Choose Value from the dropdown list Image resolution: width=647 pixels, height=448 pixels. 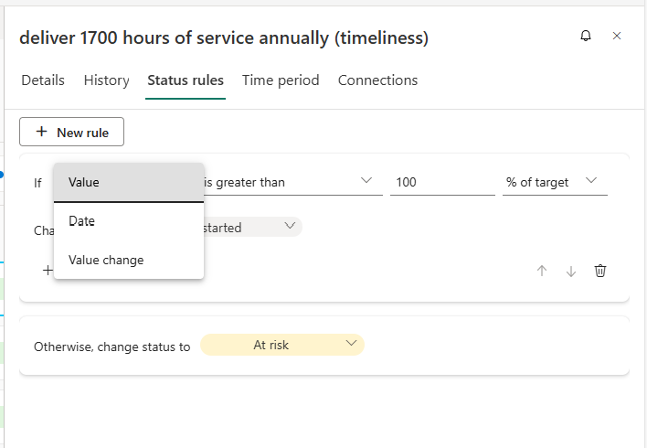point(128,182)
